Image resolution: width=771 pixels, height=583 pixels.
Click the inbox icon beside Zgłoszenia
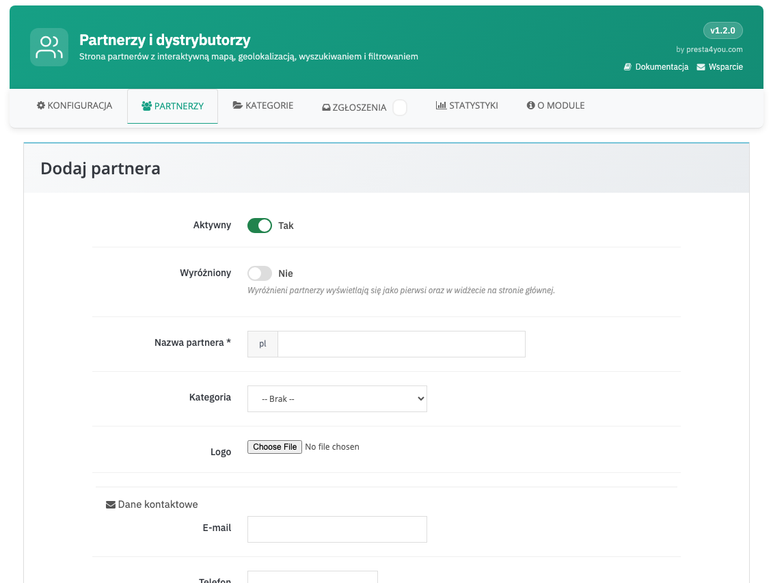coord(326,108)
